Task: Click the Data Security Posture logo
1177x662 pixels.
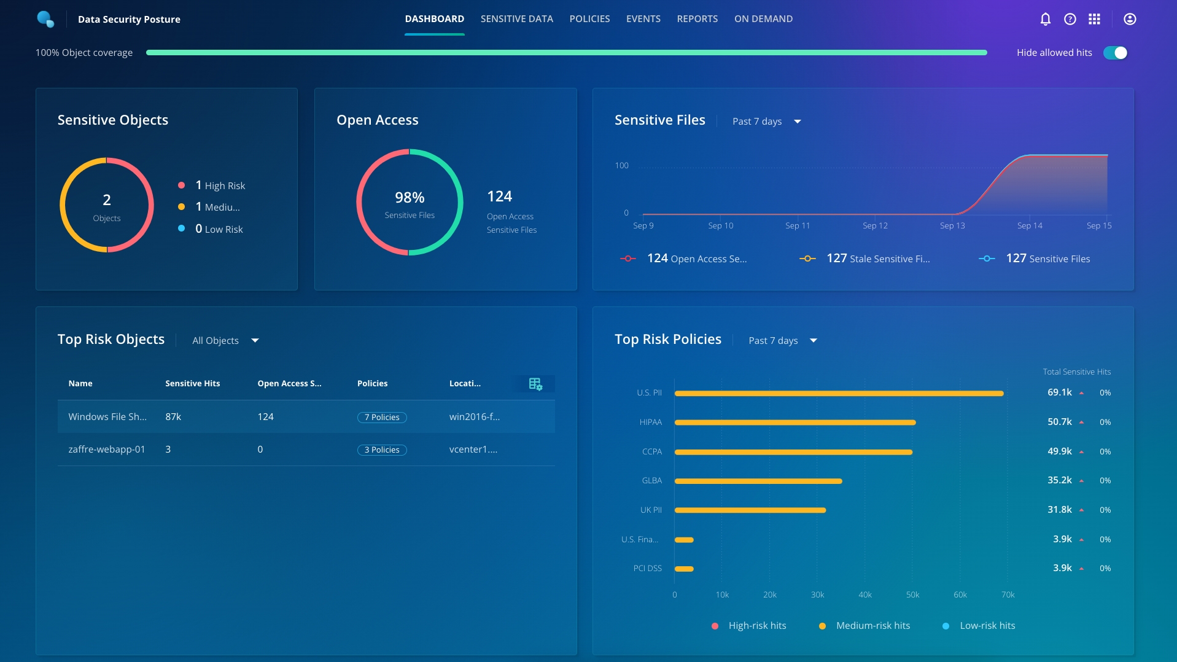Action: point(45,19)
